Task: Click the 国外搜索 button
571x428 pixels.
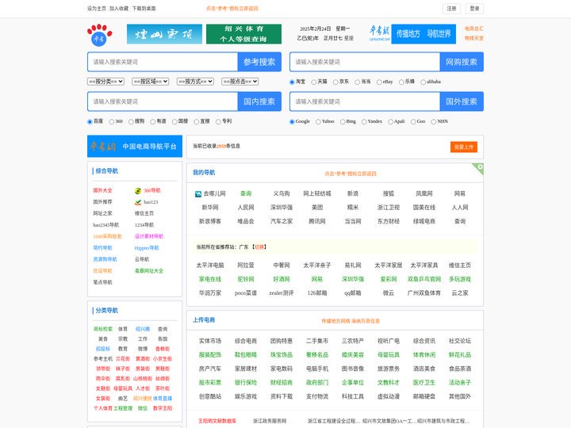Action: (x=462, y=101)
